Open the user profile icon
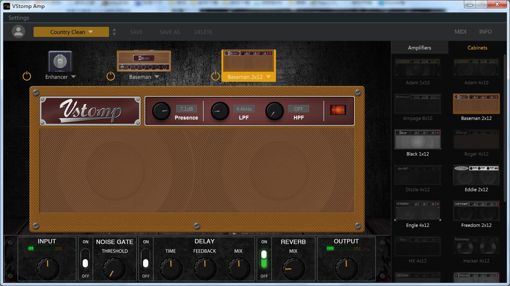This screenshot has width=510, height=286. (x=18, y=31)
